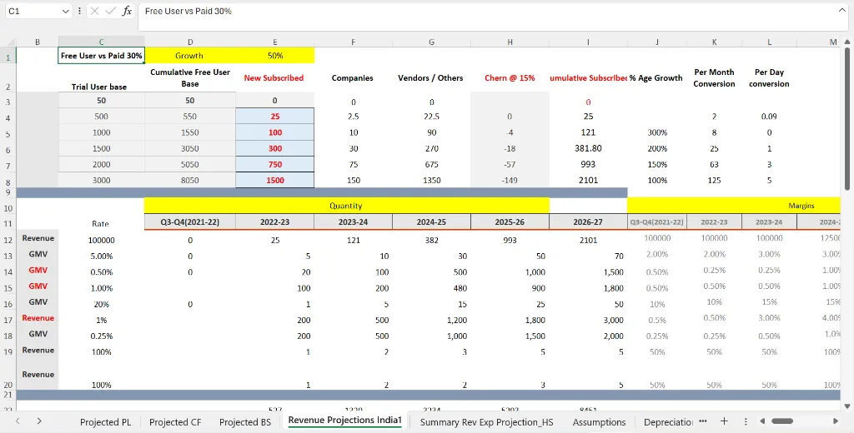Viewport: 854px width, 433px height.
Task: Click the confirm entry checkmark icon
Action: (109, 12)
